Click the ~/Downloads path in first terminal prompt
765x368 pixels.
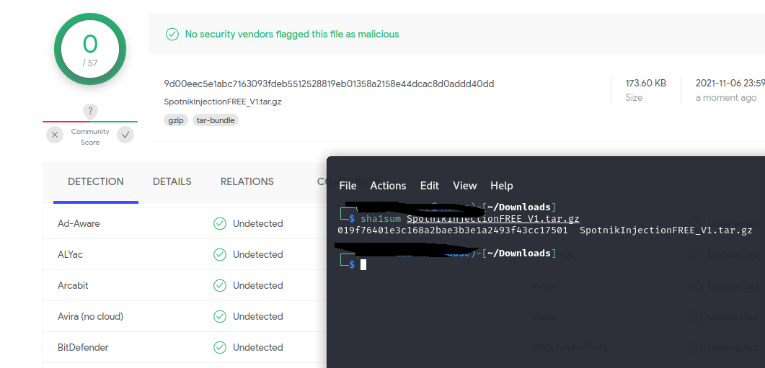(x=519, y=207)
